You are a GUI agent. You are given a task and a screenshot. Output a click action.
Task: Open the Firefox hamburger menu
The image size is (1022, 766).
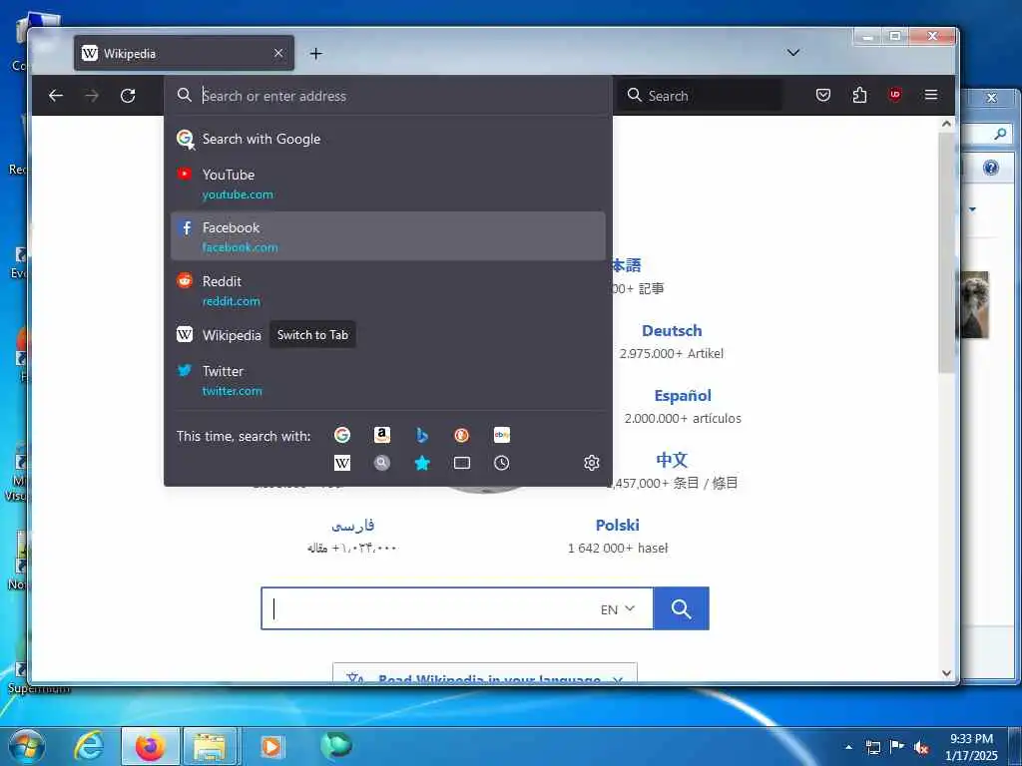(x=931, y=95)
